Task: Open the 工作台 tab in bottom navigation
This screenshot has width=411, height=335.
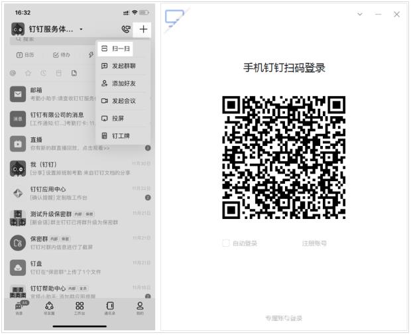Action: [80, 308]
